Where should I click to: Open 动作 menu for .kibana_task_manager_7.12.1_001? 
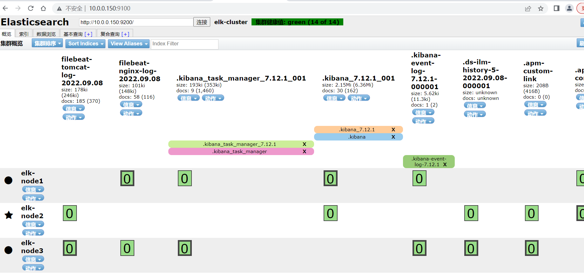[213, 98]
